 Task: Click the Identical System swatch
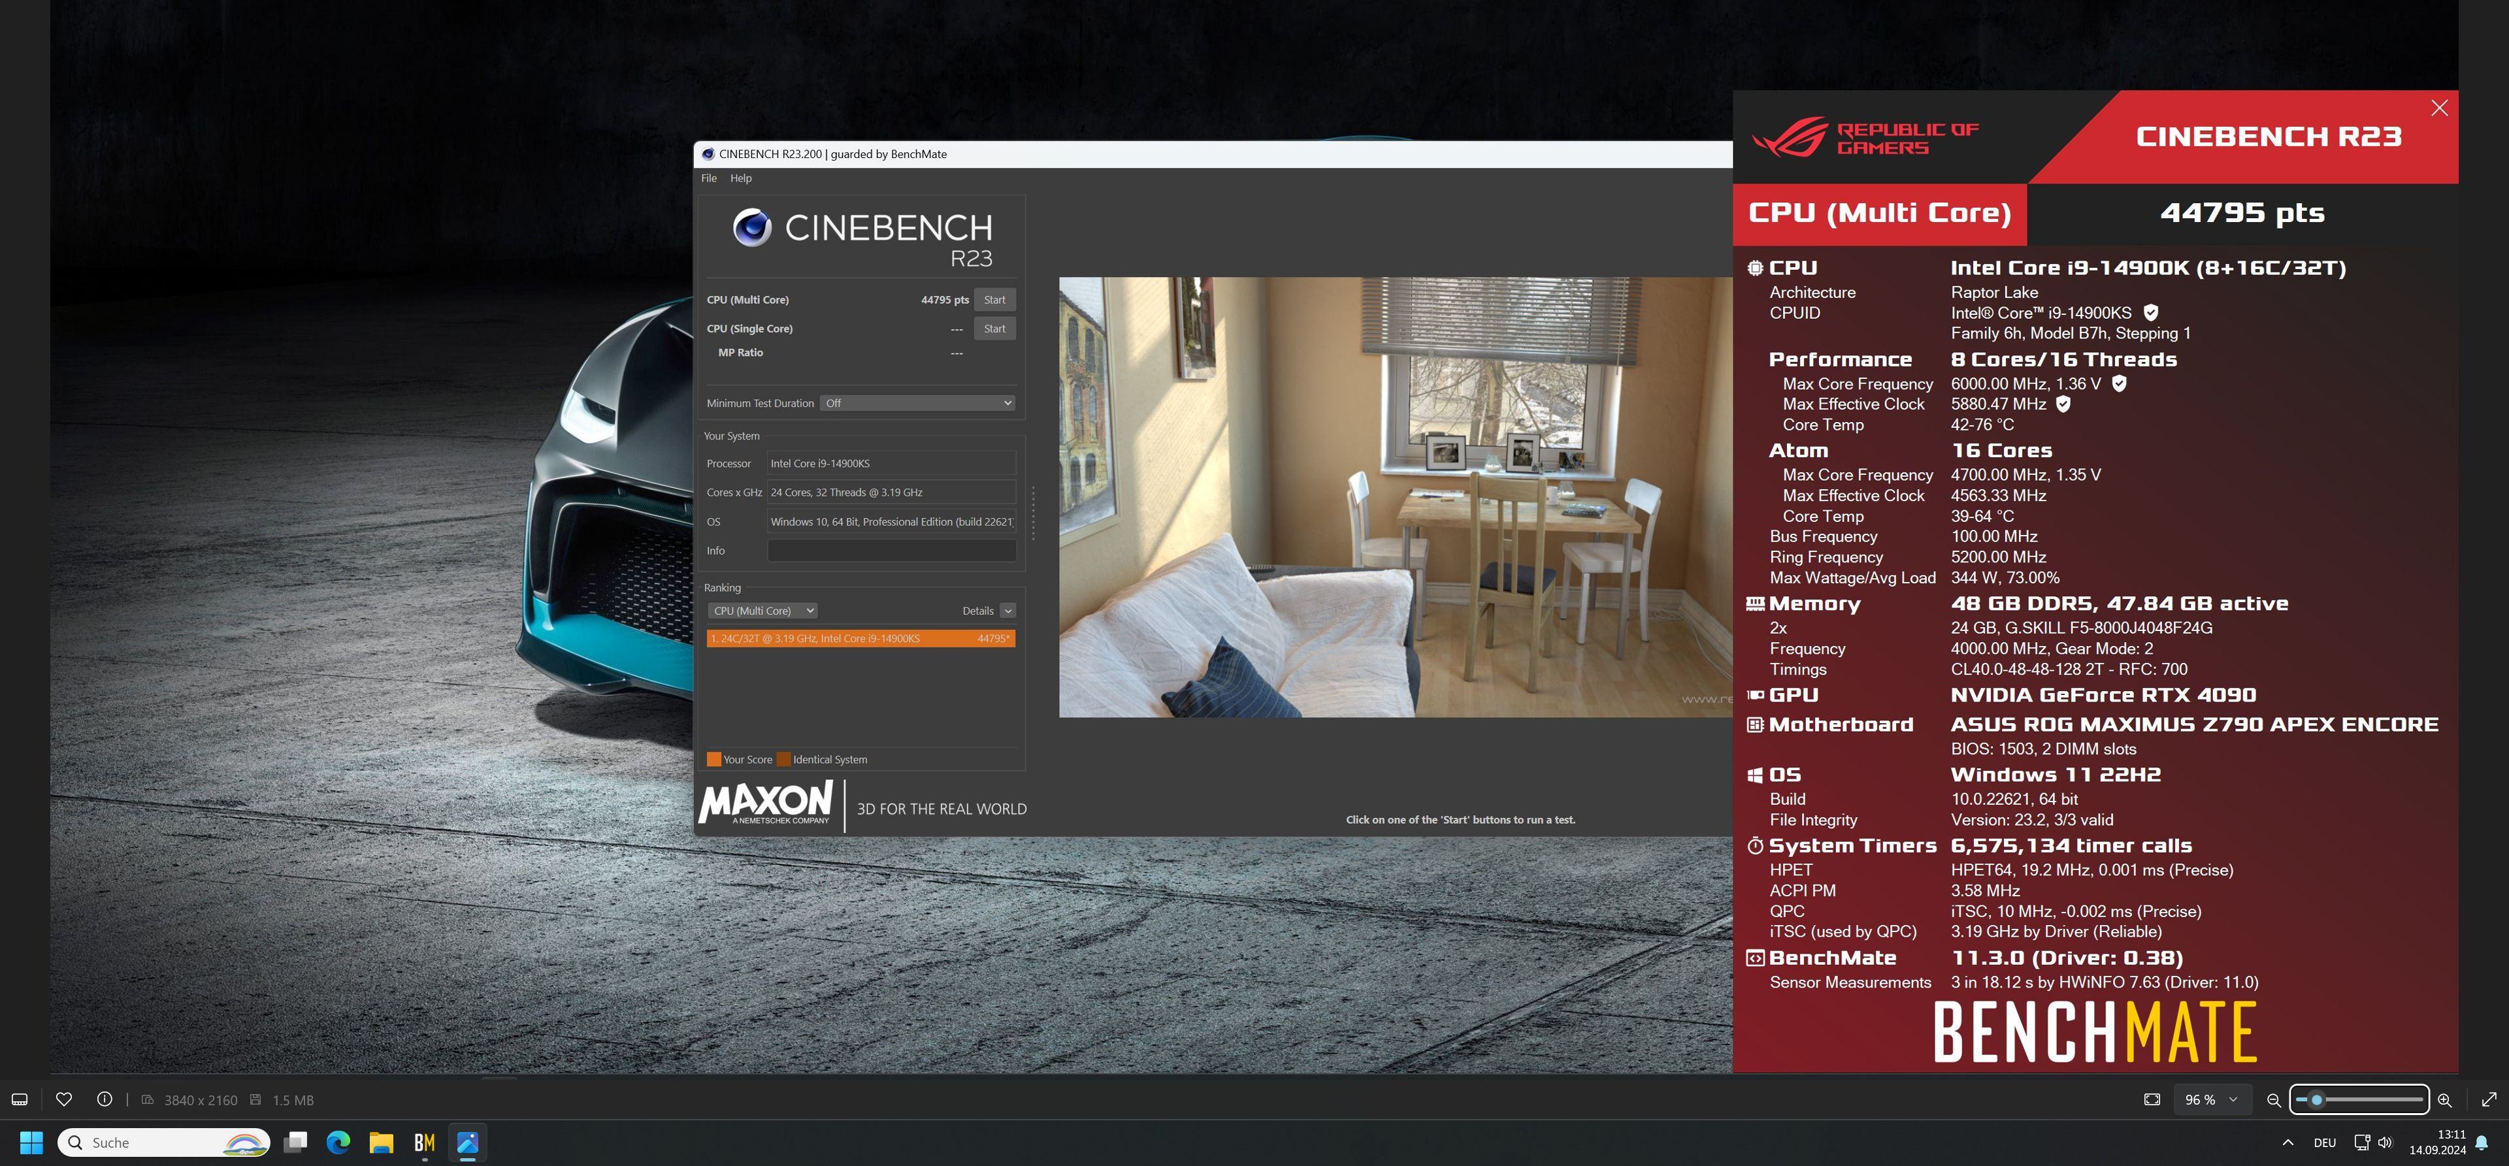784,760
